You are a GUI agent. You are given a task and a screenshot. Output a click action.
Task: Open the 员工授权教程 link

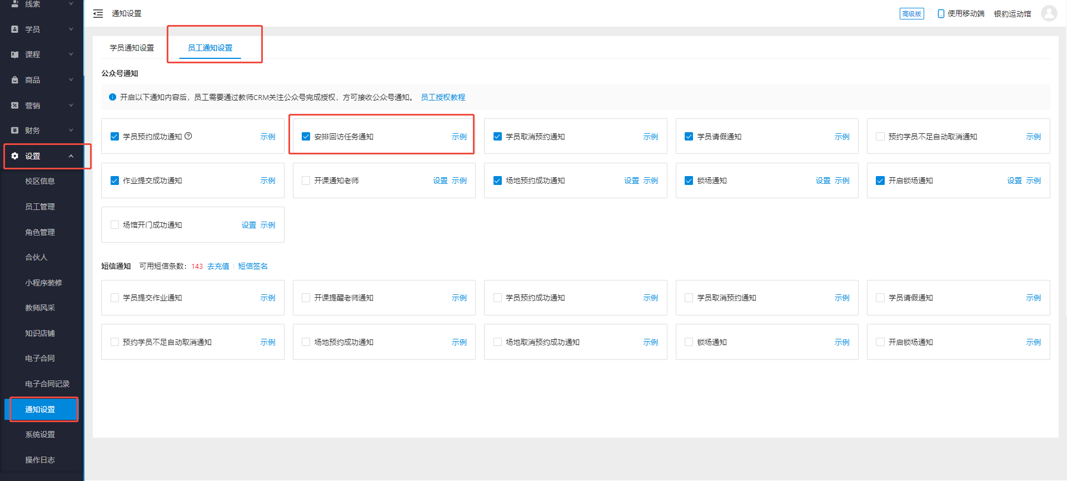[x=443, y=97]
